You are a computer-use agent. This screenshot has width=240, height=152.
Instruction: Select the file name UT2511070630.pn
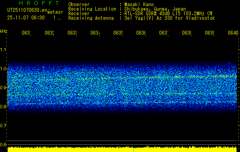(x=27, y=10)
